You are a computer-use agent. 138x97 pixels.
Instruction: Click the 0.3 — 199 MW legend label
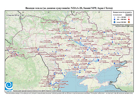coord(122,17)
